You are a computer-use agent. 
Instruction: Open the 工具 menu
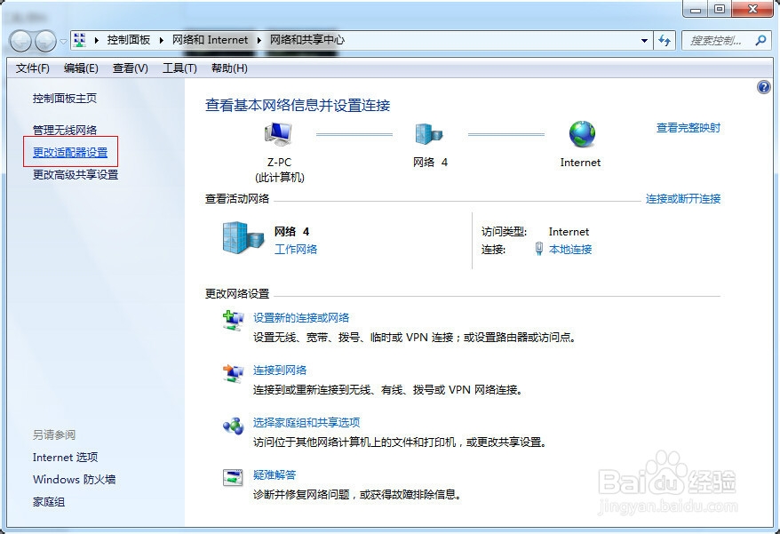(179, 68)
